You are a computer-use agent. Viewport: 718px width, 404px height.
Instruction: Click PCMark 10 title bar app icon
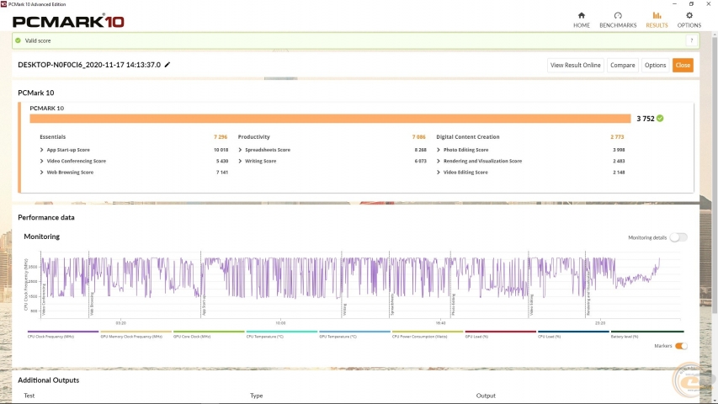click(x=3, y=4)
